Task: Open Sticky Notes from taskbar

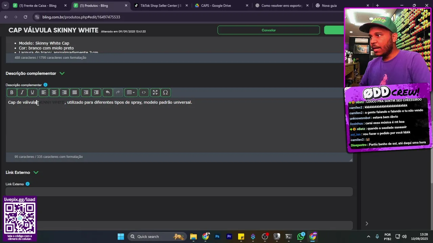Action: click(x=241, y=237)
